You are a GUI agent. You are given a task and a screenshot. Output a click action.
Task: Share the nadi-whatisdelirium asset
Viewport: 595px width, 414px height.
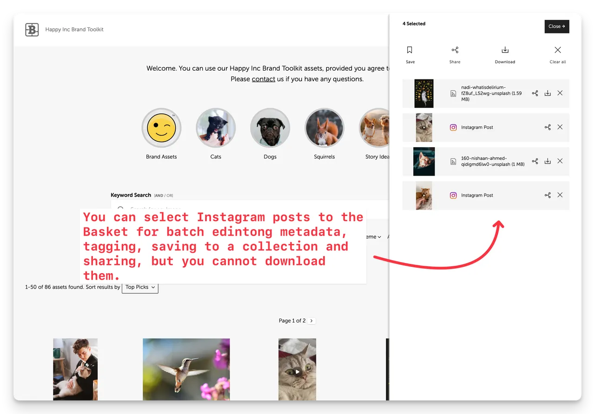[535, 93]
